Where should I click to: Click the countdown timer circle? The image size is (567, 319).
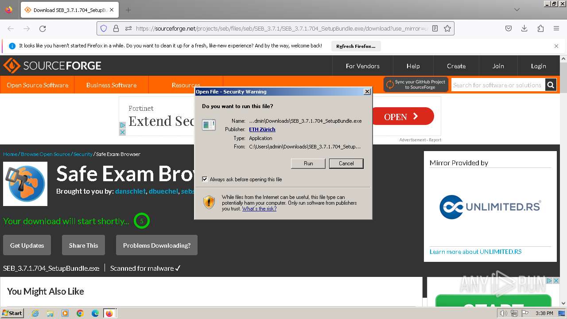[x=142, y=221]
